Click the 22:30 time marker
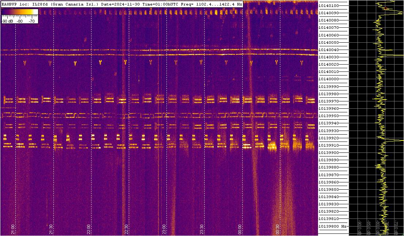This screenshot has height=236, width=404. click(x=126, y=230)
